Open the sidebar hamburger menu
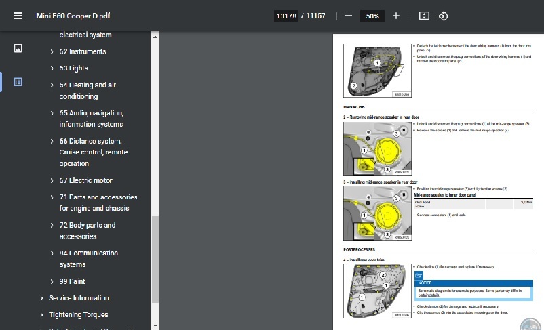The image size is (544, 330). [x=18, y=16]
